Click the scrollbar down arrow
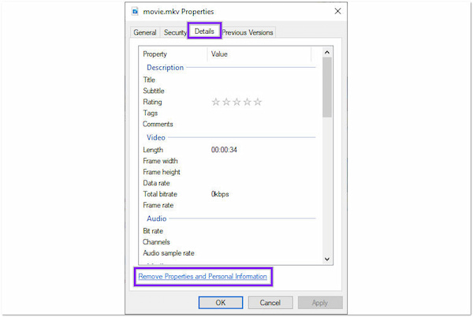 [x=327, y=259]
